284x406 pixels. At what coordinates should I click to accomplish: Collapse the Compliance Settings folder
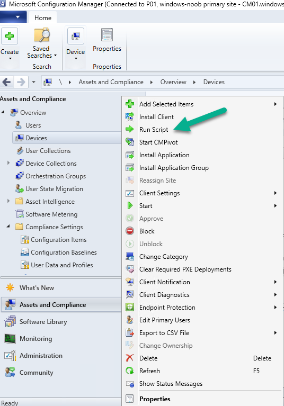coord(8,227)
